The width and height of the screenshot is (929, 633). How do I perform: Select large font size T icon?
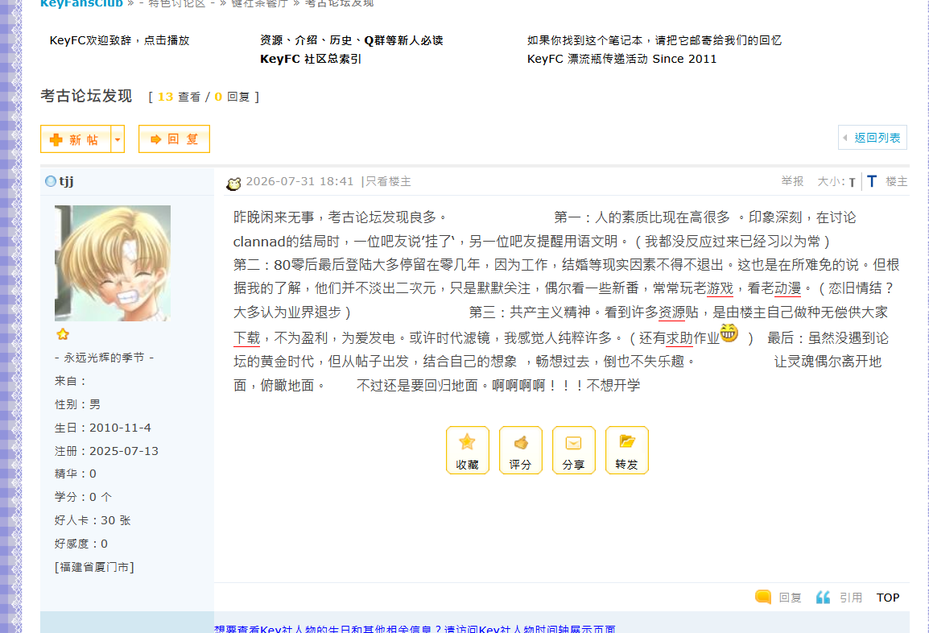pyautogui.click(x=872, y=181)
